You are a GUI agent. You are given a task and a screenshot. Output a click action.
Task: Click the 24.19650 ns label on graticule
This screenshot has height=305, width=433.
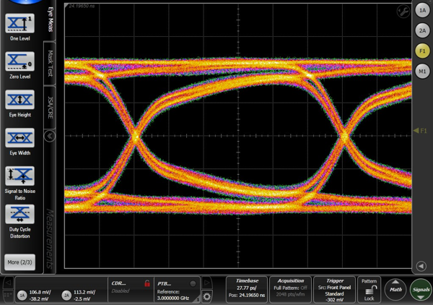(82, 6)
